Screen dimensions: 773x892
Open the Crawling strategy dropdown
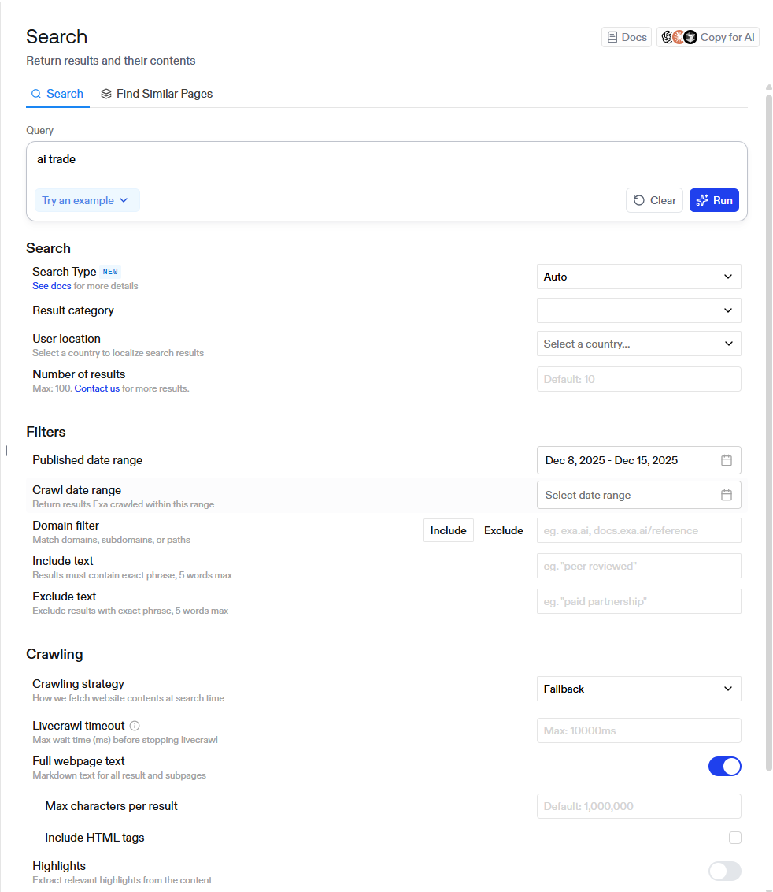[x=638, y=689]
